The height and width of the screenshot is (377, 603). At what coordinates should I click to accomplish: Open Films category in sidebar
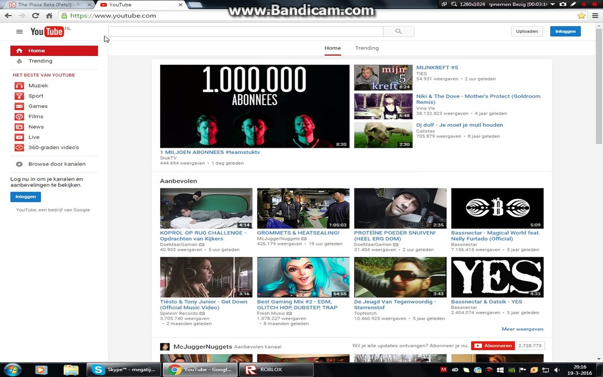pyautogui.click(x=36, y=116)
